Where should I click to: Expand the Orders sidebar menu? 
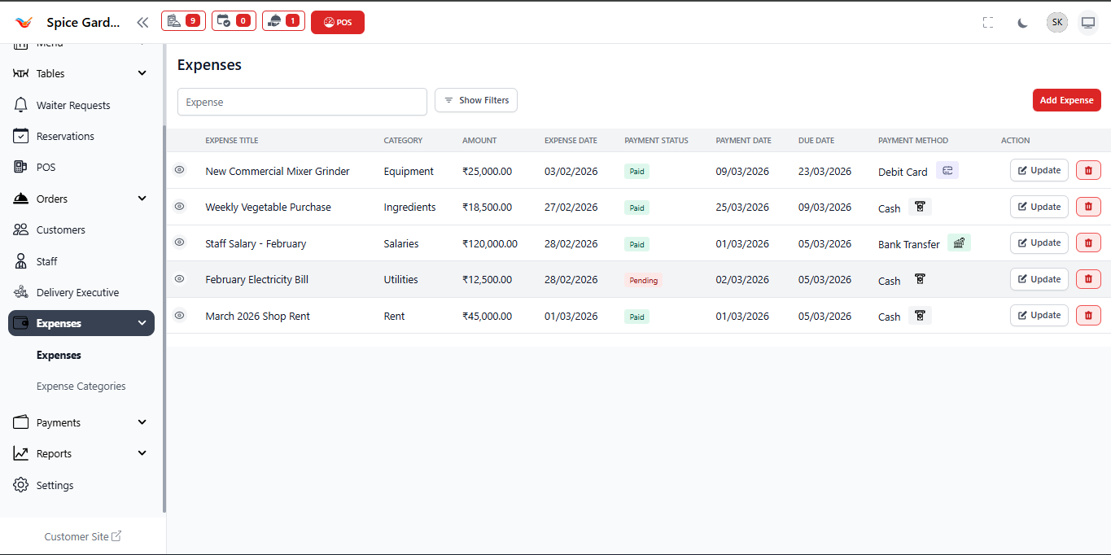coord(81,198)
